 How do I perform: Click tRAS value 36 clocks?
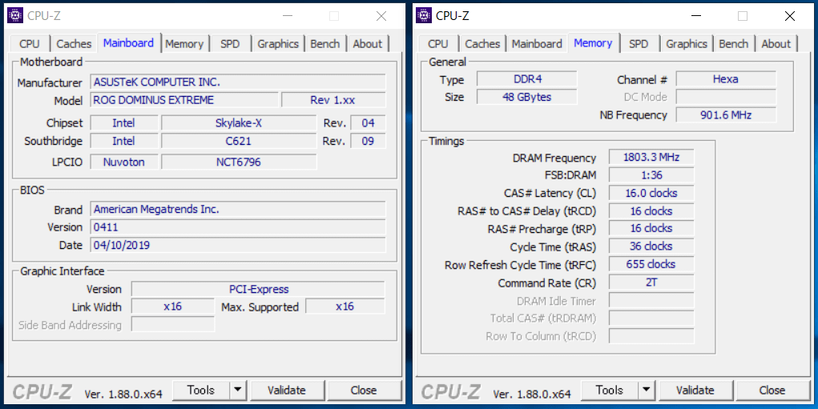click(x=651, y=247)
